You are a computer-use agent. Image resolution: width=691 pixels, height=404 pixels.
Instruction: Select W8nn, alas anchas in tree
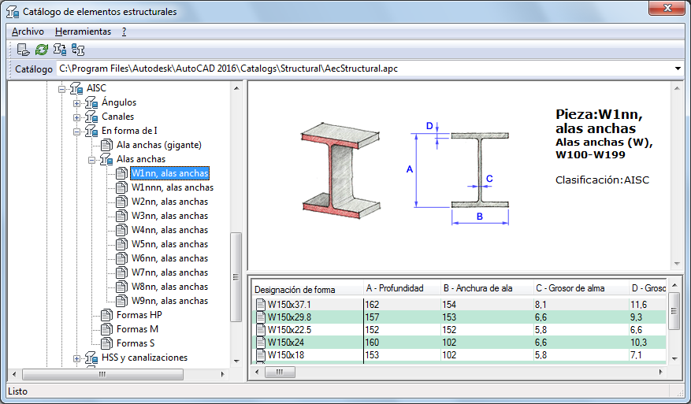pyautogui.click(x=169, y=287)
